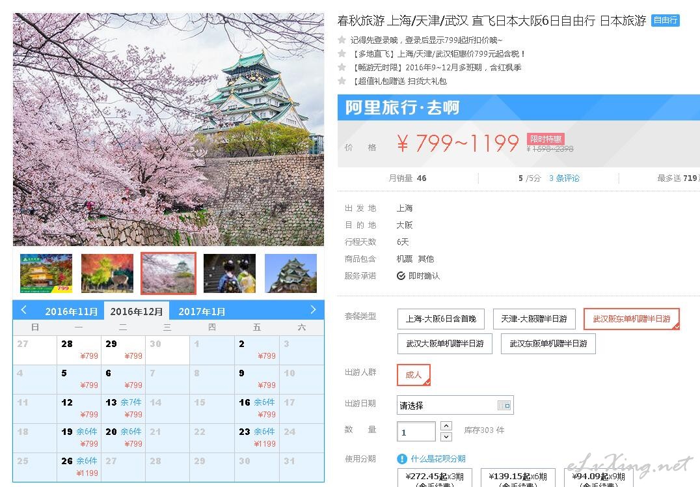Pick December 13 with 余7件 left

click(123, 409)
